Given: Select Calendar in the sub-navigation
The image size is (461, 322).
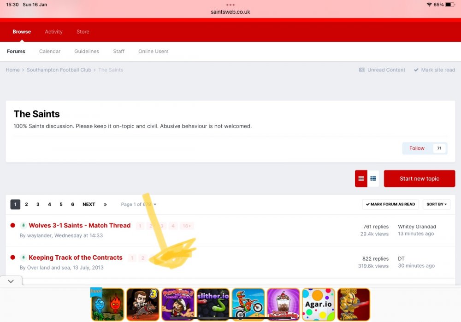Looking at the screenshot, I should coord(50,52).
